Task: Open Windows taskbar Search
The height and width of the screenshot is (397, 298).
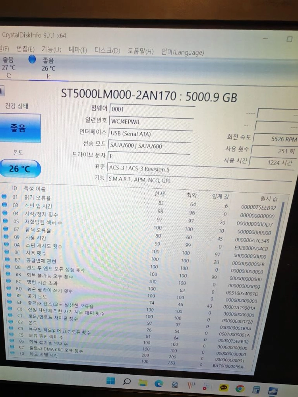Action: [127, 381]
